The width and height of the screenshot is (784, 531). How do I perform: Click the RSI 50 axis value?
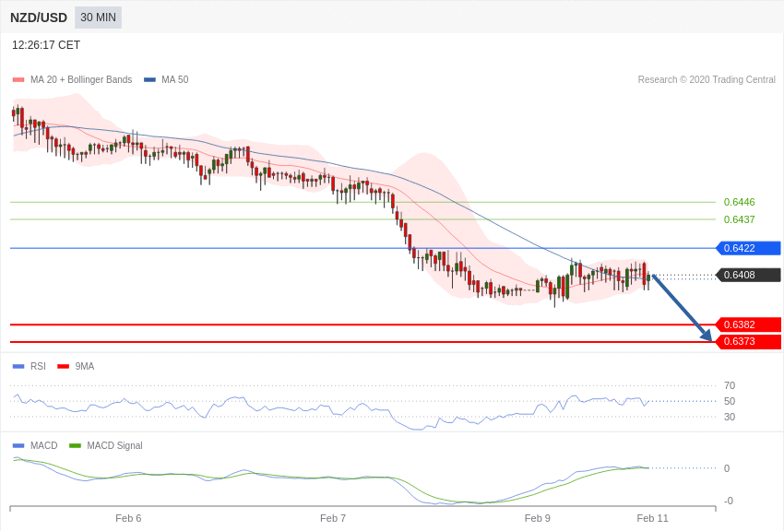[x=730, y=401]
